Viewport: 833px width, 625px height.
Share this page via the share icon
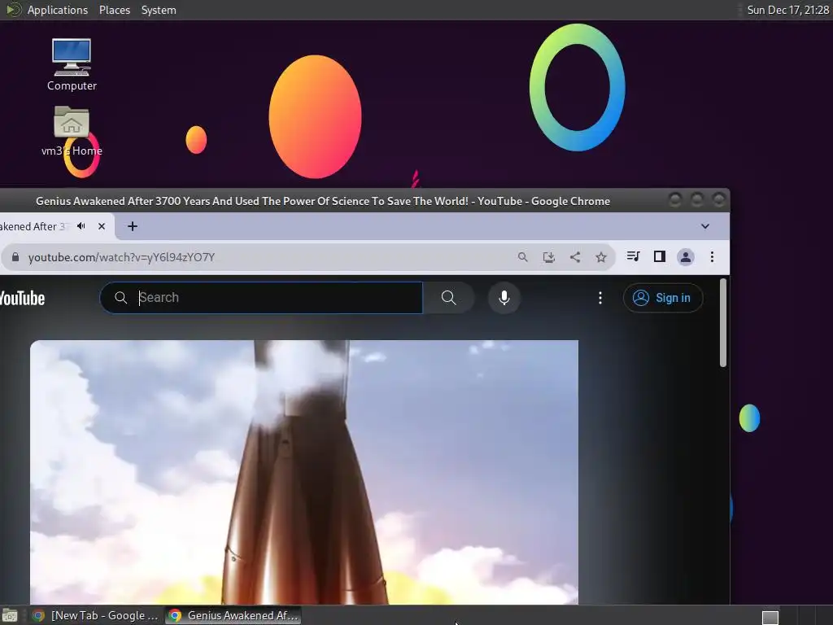pyautogui.click(x=575, y=257)
